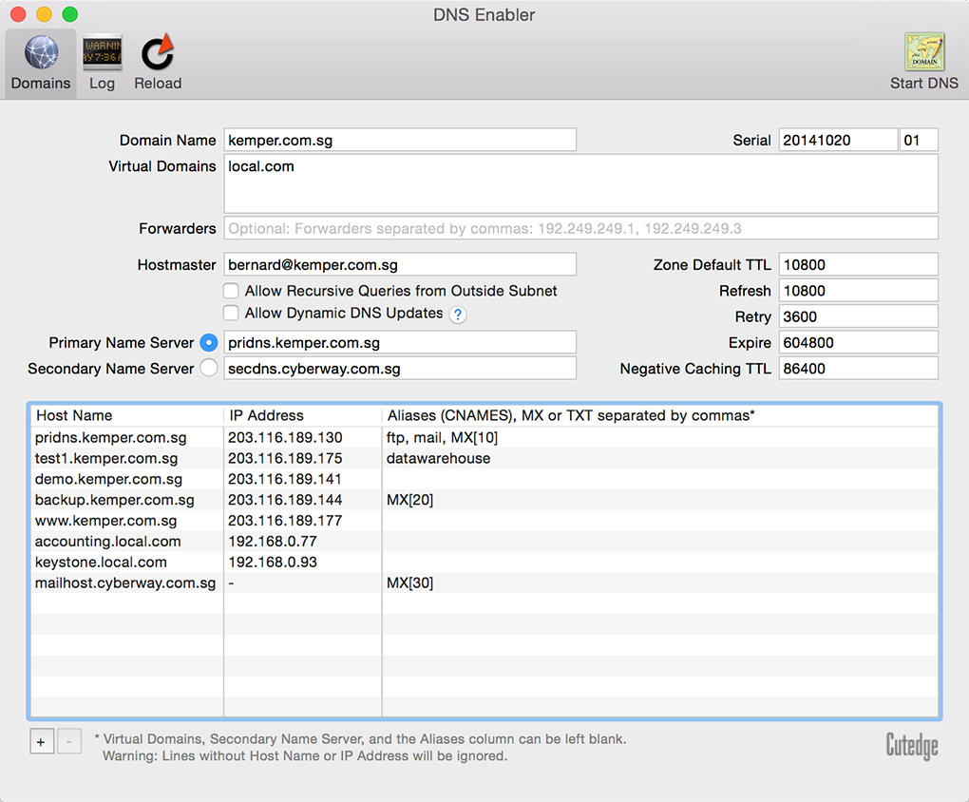The width and height of the screenshot is (969, 802).
Task: Choose the Secondary Name Server radio button
Action: (209, 368)
